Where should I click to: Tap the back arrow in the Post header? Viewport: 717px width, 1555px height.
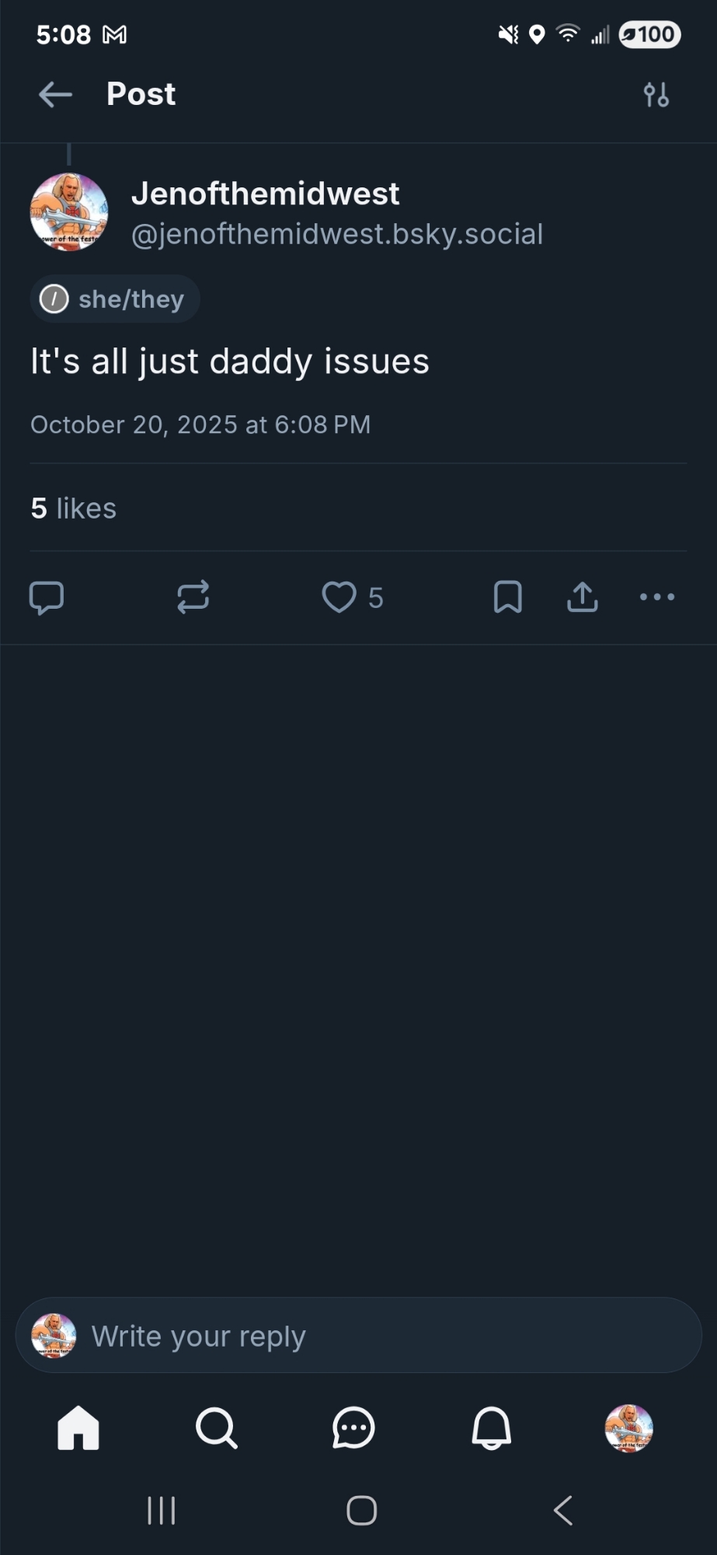(55, 95)
